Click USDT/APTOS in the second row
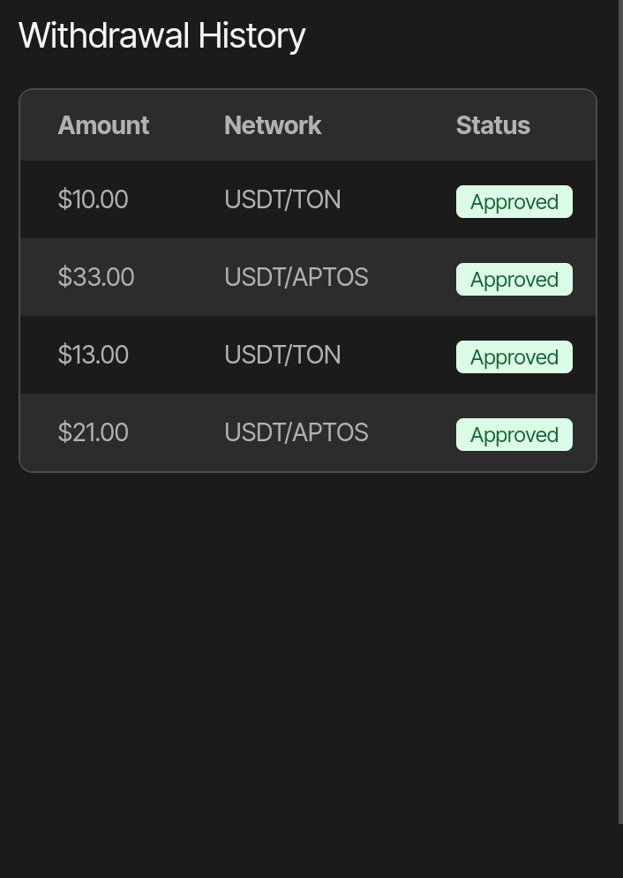 pos(296,277)
